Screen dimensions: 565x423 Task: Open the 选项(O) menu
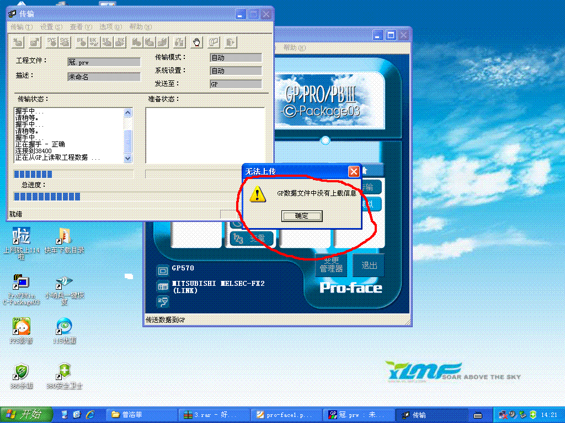[110, 27]
